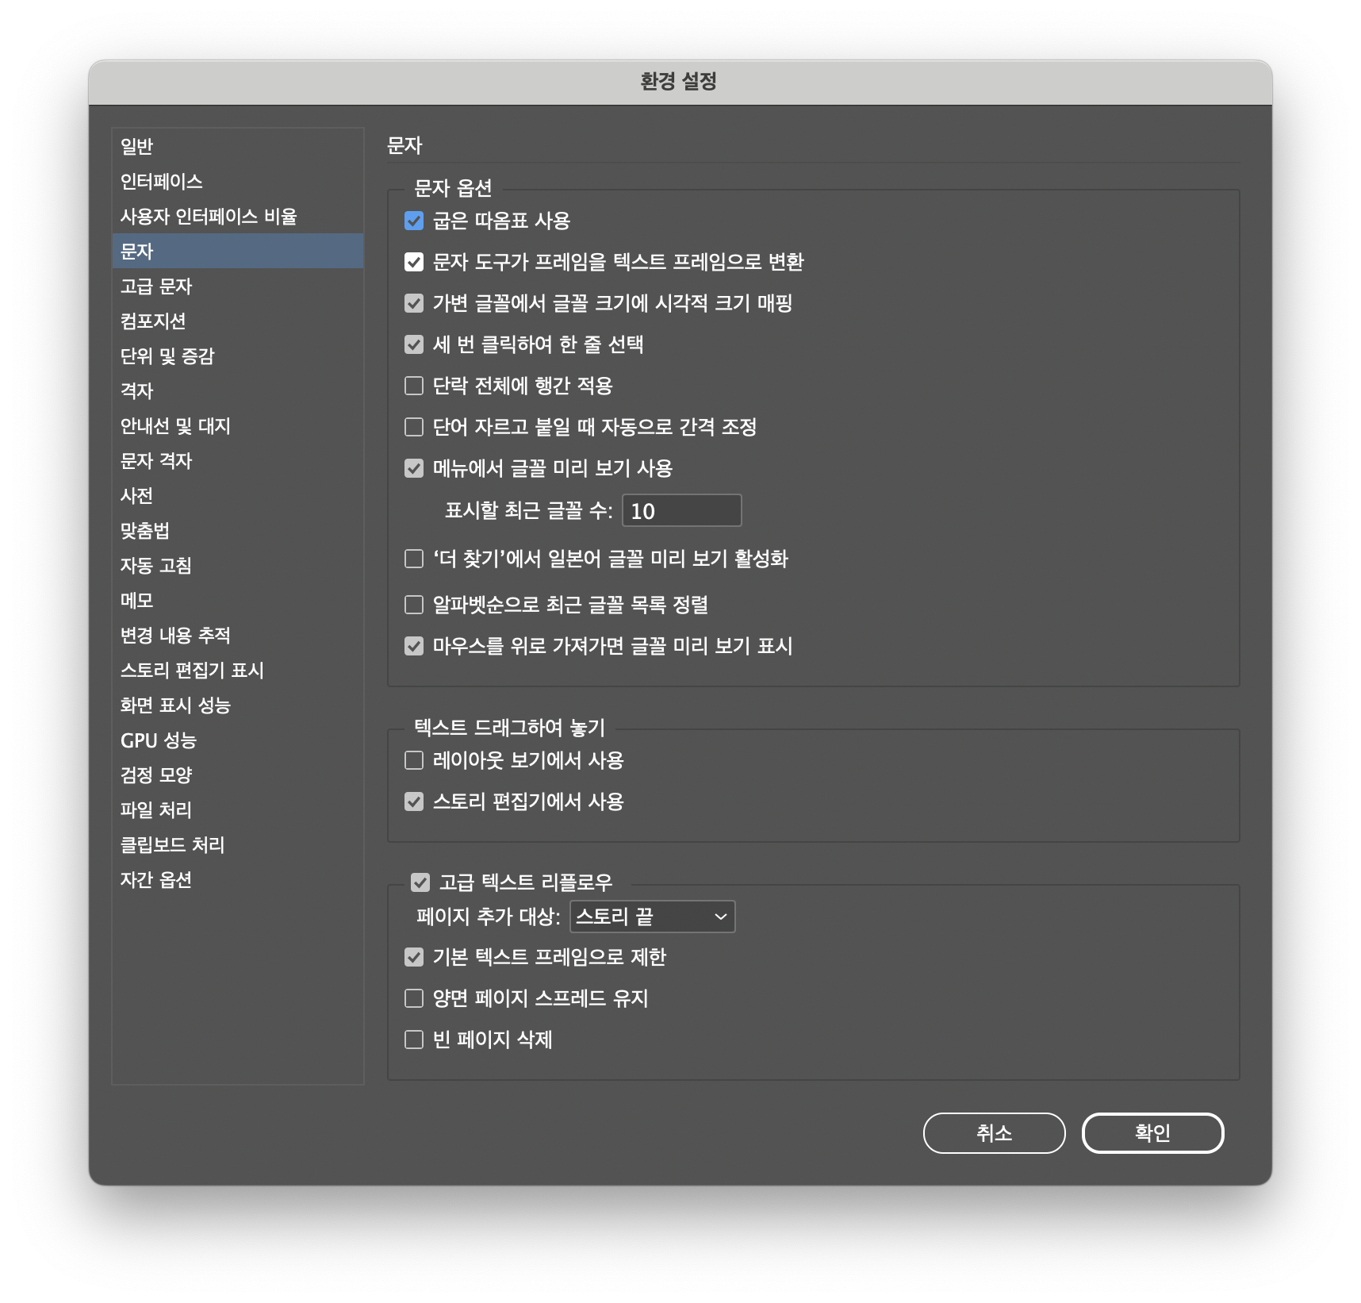Enable 단어 자르고 붙일 때 자동으로 간격 조정
Image resolution: width=1361 pixels, height=1303 pixels.
[x=414, y=427]
